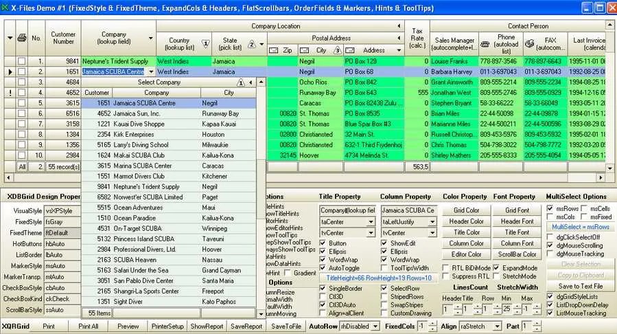
Task: Open the AutoRow rhDisabled dropdown
Action: click(375, 326)
